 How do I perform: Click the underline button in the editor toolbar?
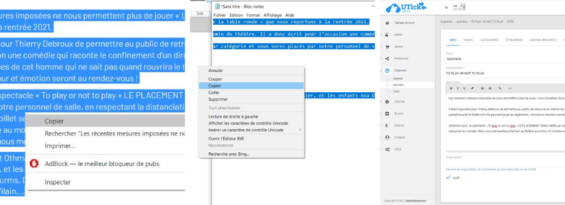(464, 88)
